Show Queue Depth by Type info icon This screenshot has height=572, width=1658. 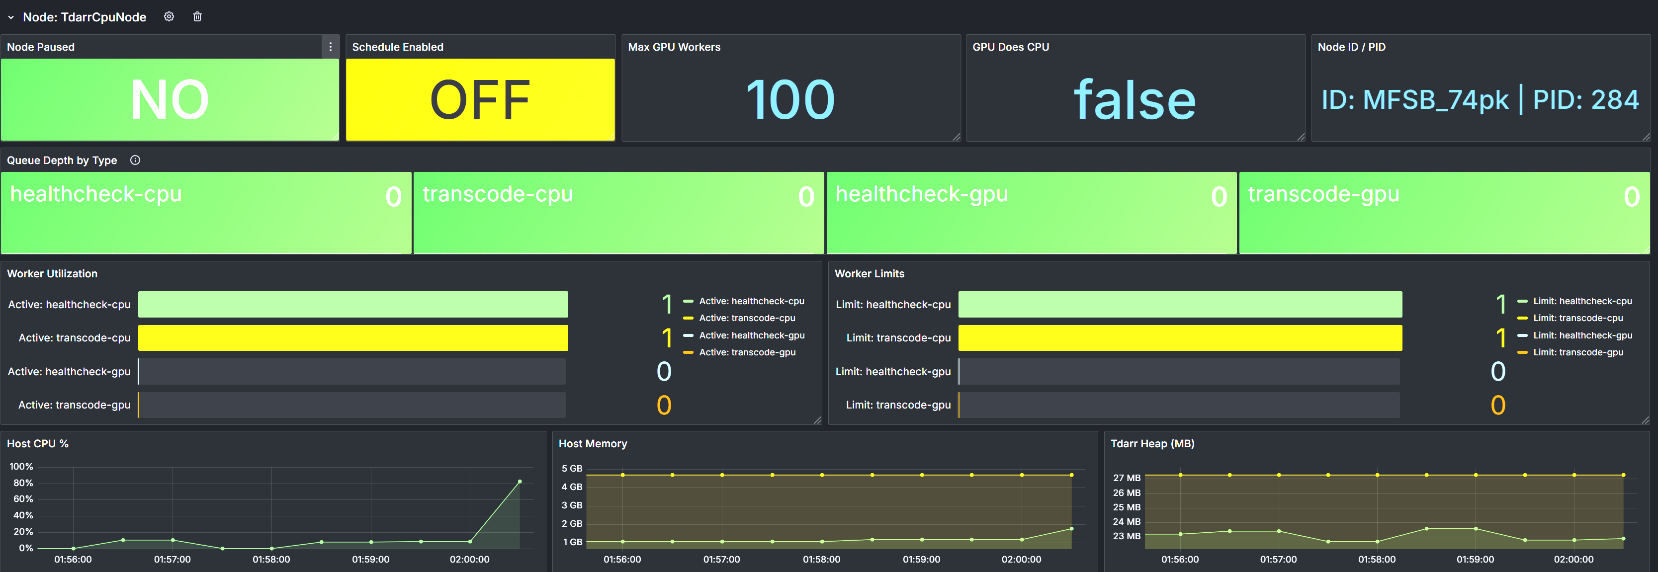135,160
